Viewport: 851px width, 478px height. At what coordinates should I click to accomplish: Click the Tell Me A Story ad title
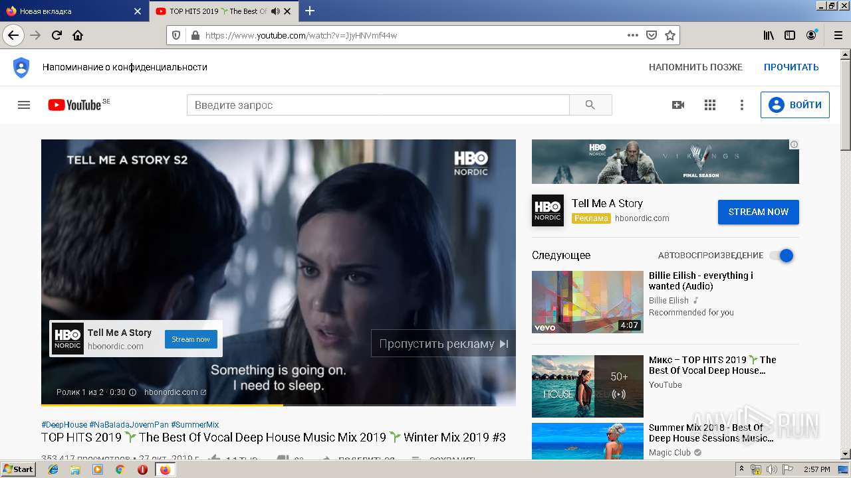(x=607, y=204)
